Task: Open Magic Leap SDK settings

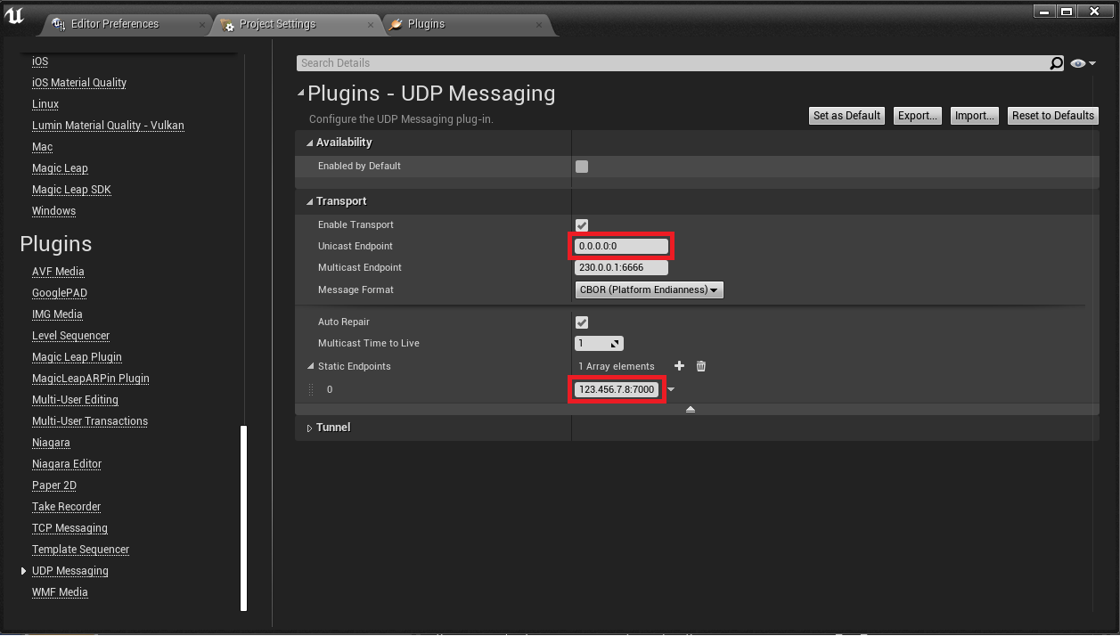Action: (x=71, y=190)
